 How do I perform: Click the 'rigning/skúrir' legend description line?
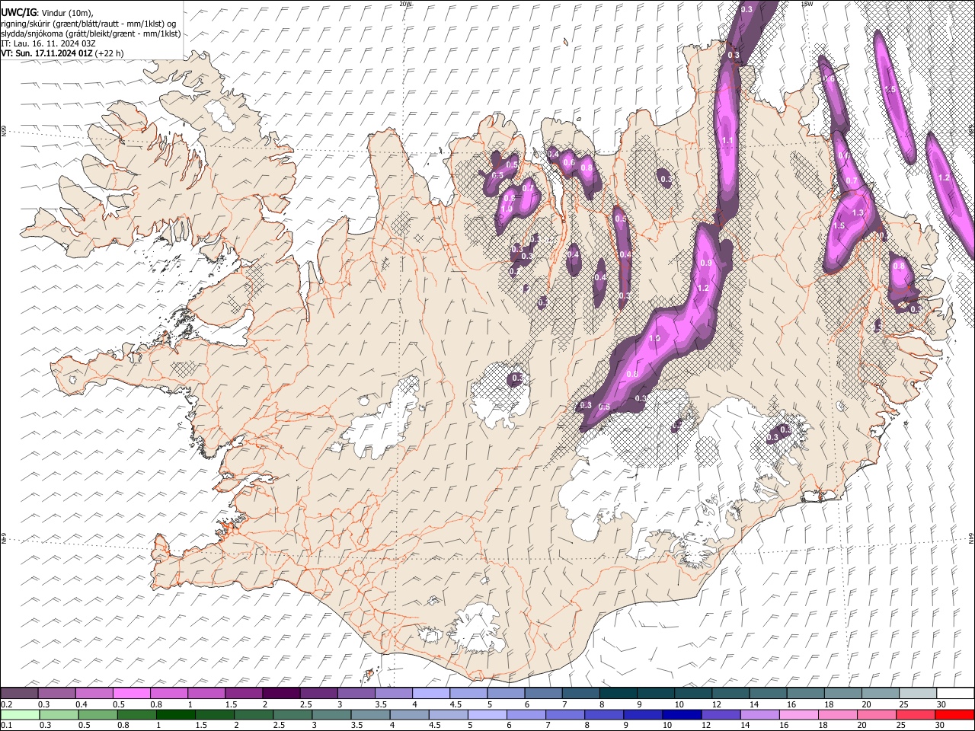click(89, 24)
